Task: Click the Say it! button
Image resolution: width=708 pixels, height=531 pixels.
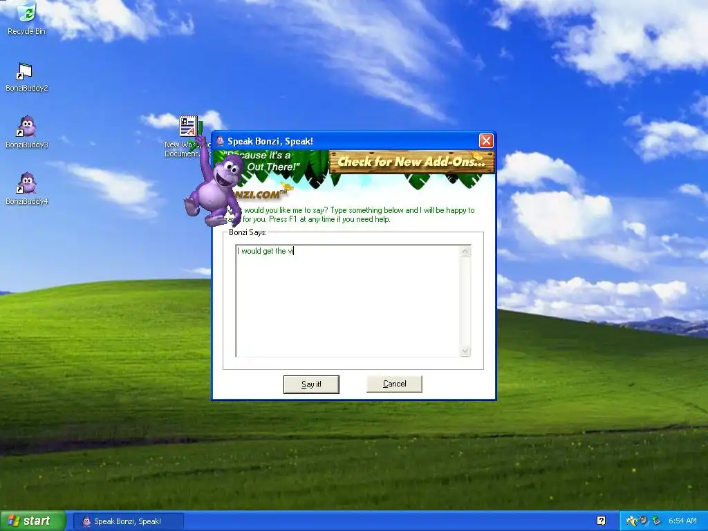Action: click(311, 384)
